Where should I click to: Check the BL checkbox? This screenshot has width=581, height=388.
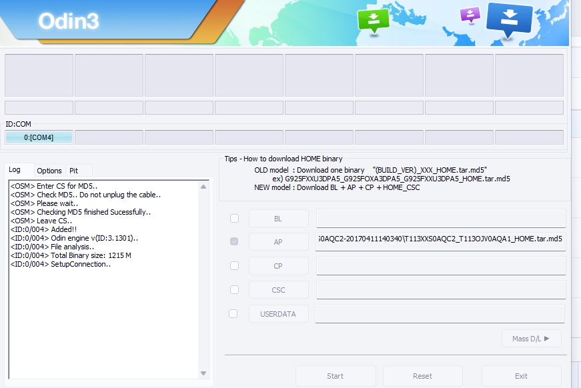coord(234,219)
